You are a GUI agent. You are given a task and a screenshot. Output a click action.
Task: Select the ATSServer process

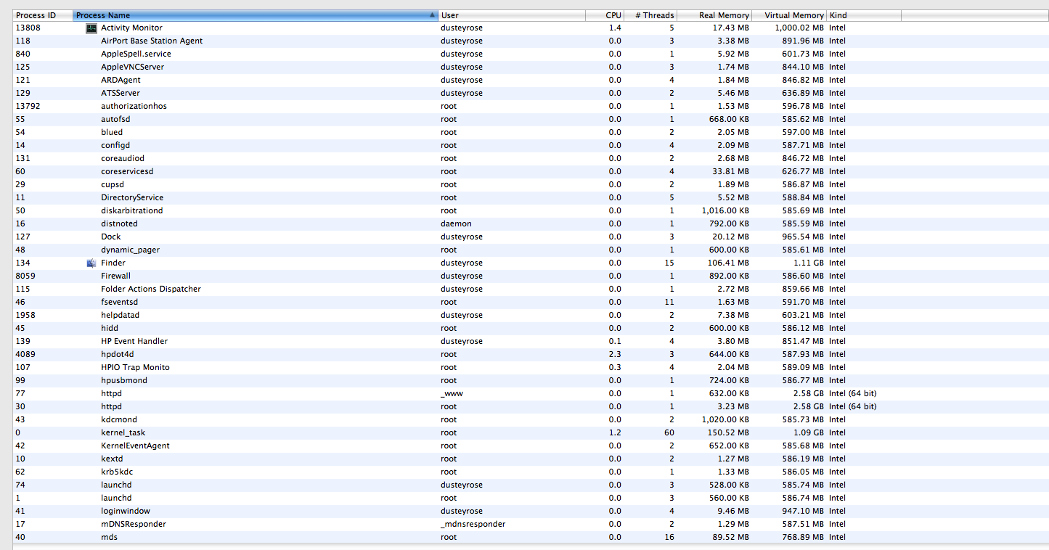pyautogui.click(x=531, y=93)
